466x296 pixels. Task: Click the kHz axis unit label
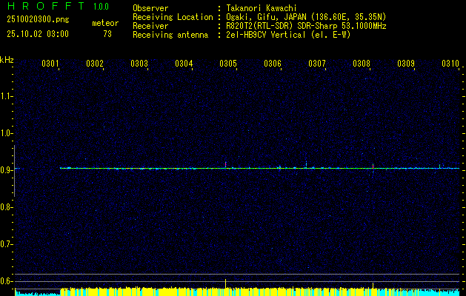click(x=7, y=60)
